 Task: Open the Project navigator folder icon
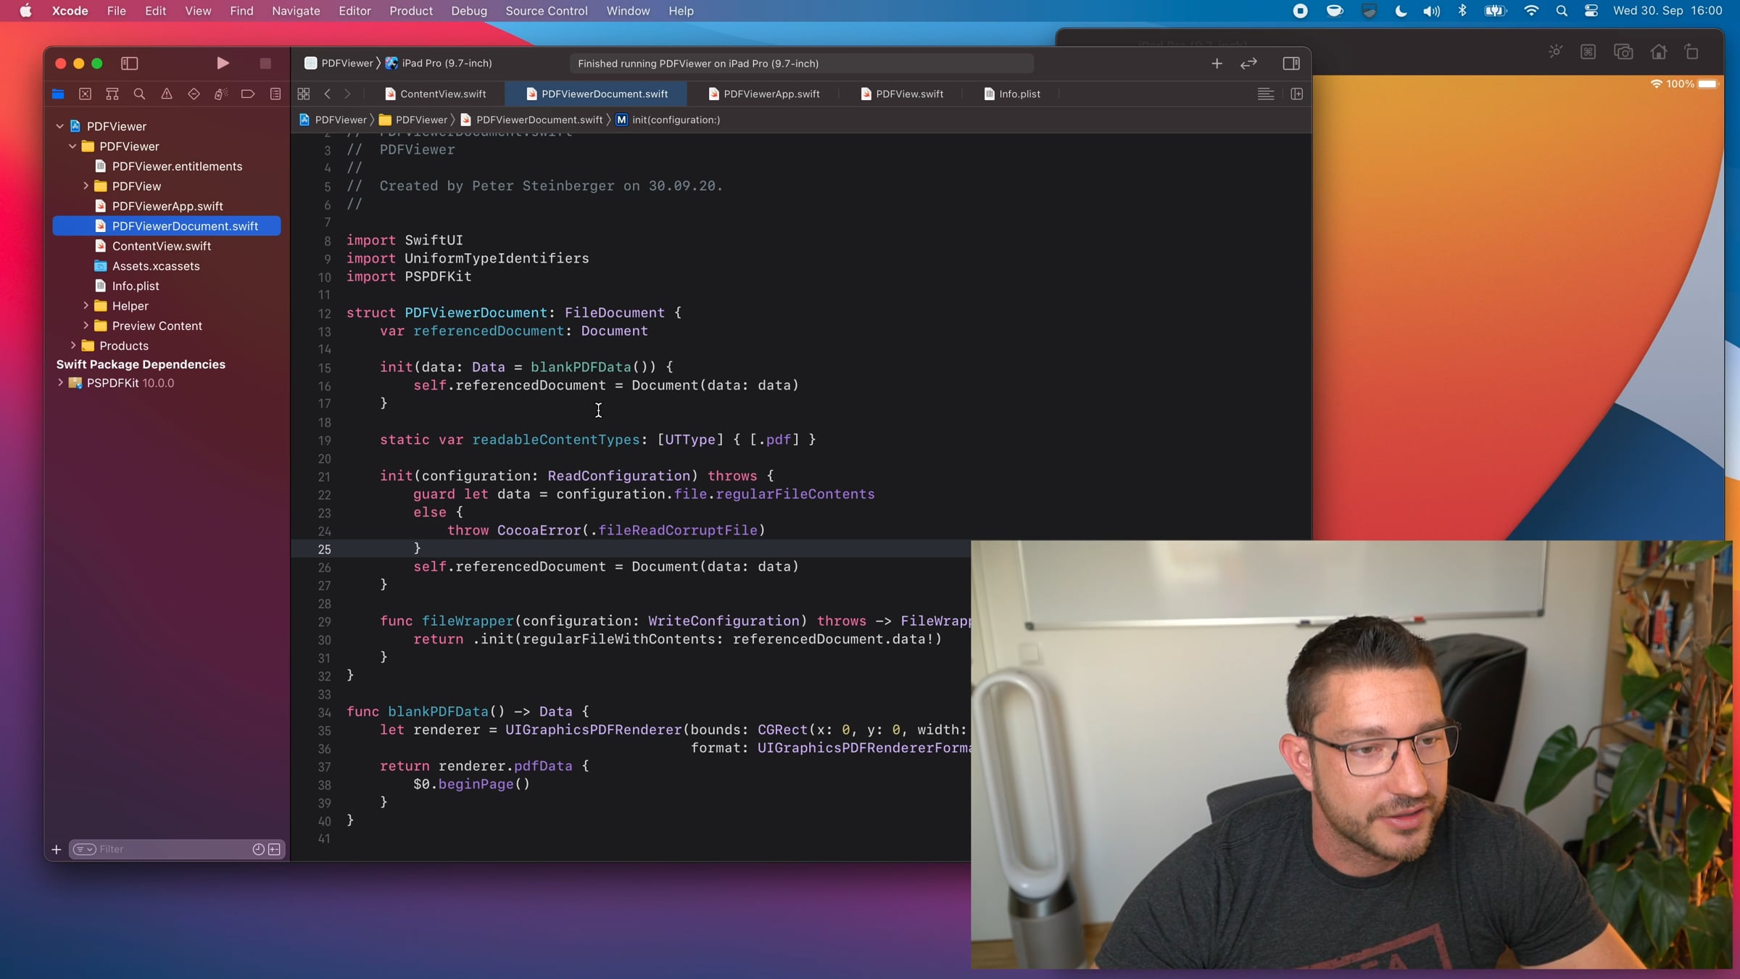(58, 94)
